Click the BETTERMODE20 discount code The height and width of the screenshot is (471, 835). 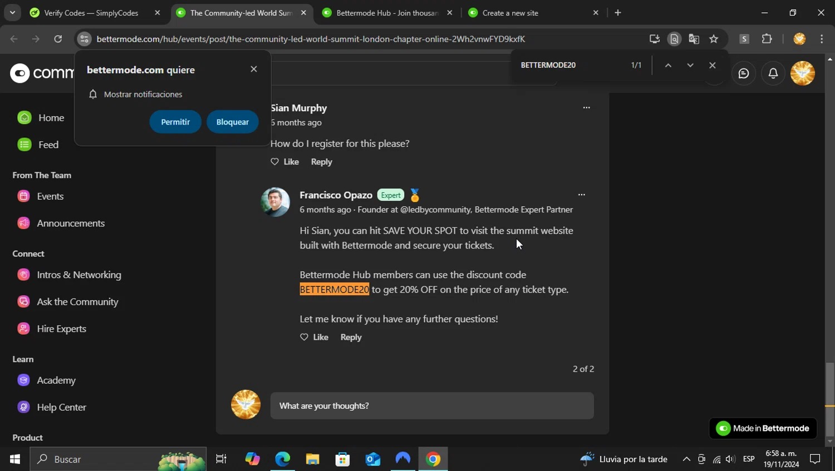click(x=334, y=290)
